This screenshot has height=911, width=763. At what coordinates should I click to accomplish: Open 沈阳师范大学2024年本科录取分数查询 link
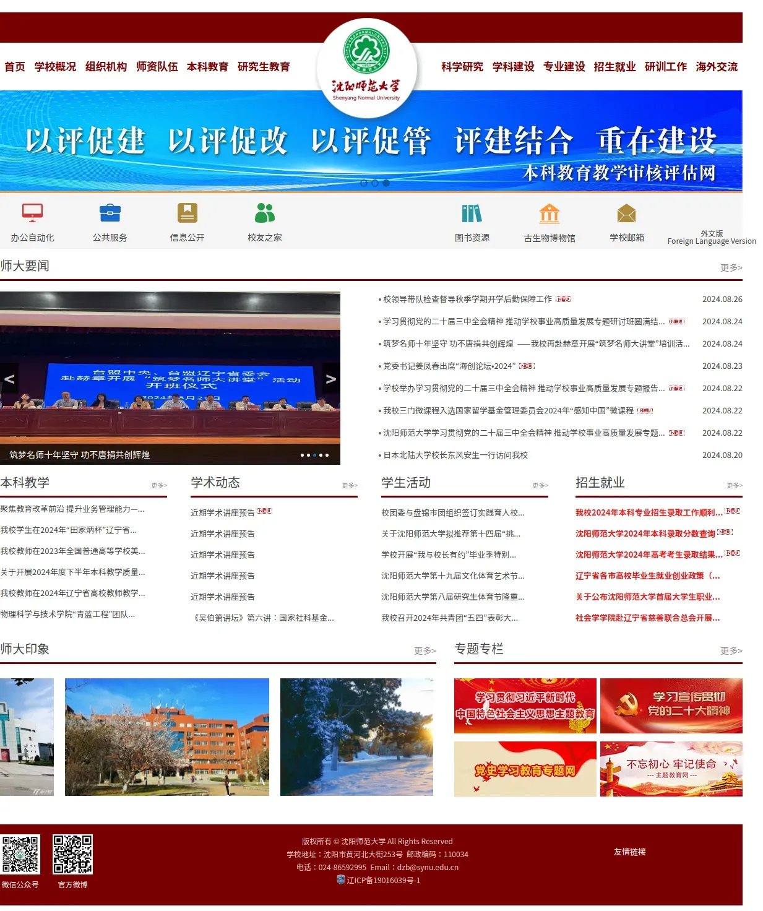tap(645, 533)
